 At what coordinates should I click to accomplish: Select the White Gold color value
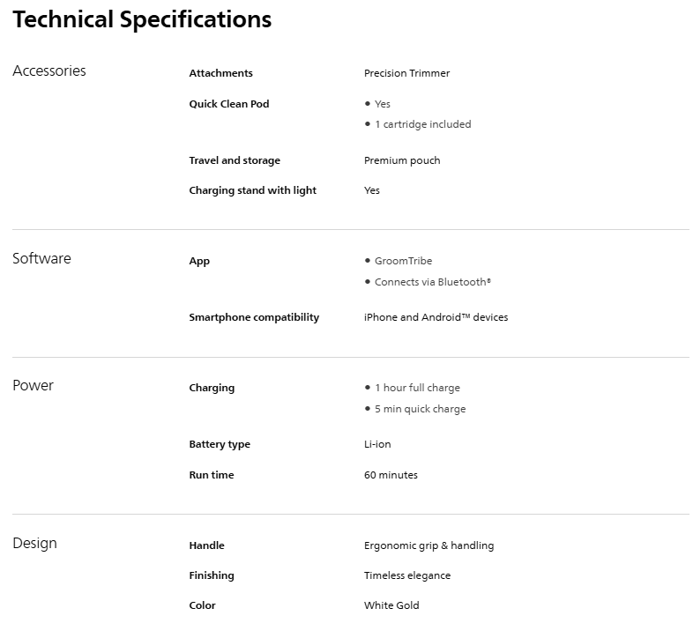click(x=391, y=605)
